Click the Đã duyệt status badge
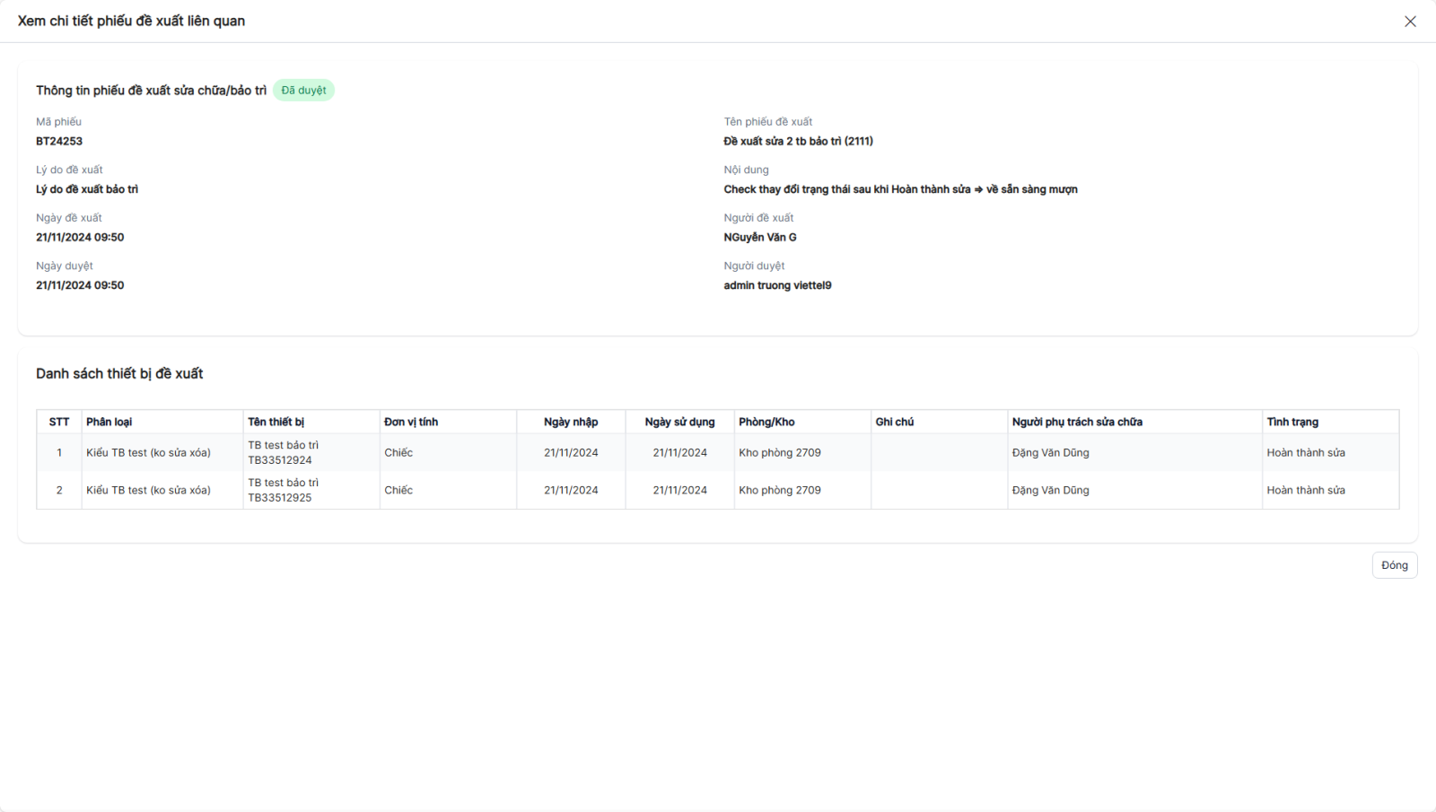This screenshot has height=812, width=1436. tap(303, 91)
